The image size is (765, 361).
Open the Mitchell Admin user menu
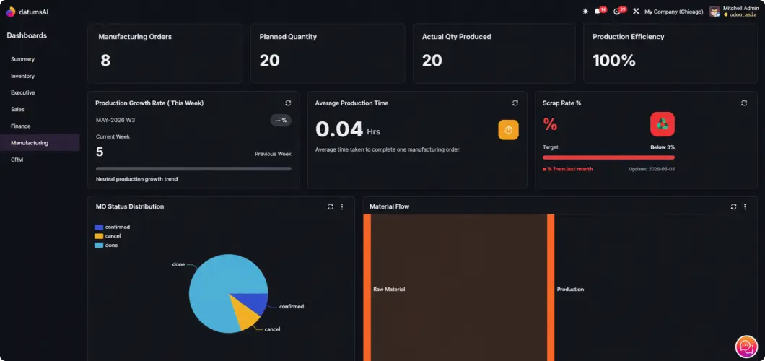(x=734, y=12)
